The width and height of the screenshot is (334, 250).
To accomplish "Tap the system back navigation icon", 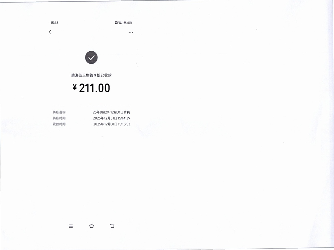I will 112,226.
